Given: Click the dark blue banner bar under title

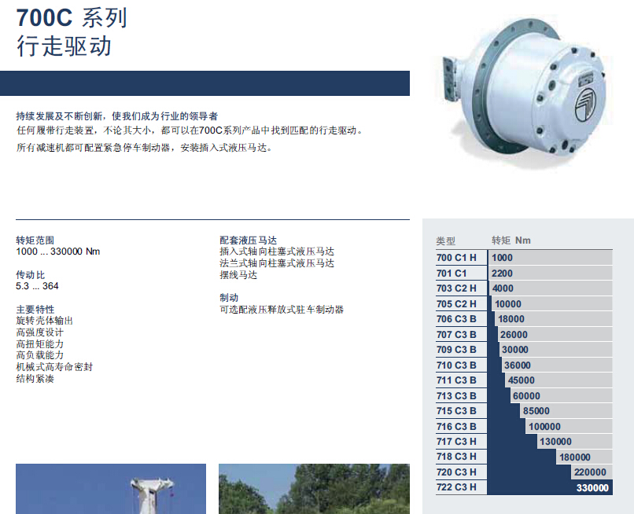Looking at the screenshot, I should pyautogui.click(x=205, y=83).
